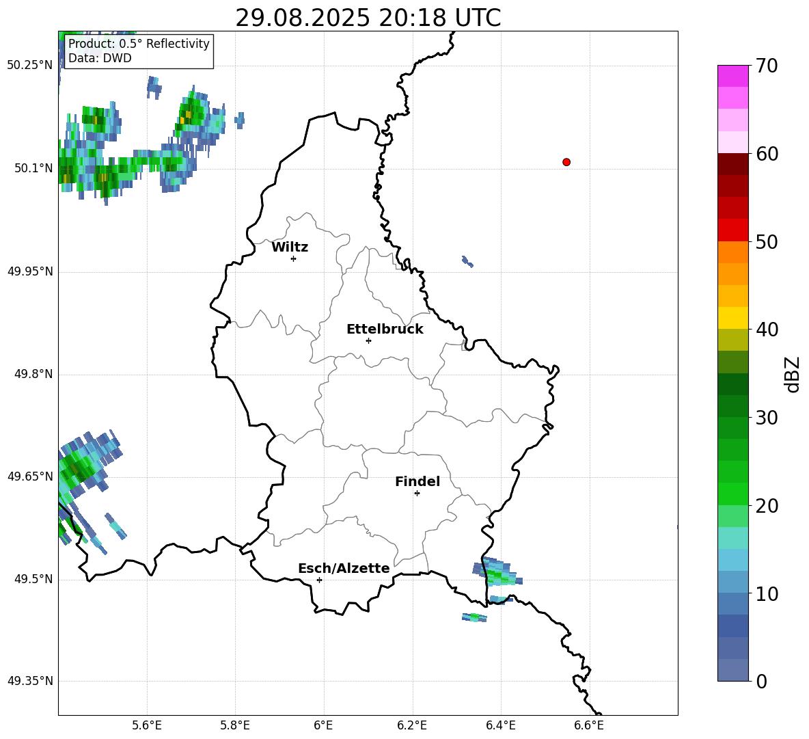Screen dimensions: 809x739
Task: Click the 40 colorbar tick label
Action: (x=767, y=330)
